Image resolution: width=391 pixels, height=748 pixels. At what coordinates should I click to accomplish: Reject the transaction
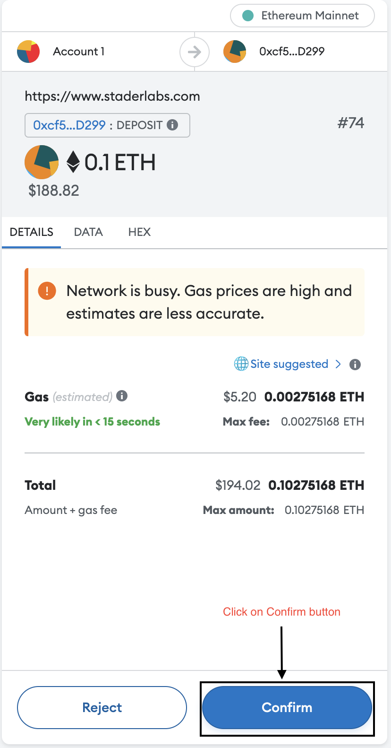tap(102, 707)
